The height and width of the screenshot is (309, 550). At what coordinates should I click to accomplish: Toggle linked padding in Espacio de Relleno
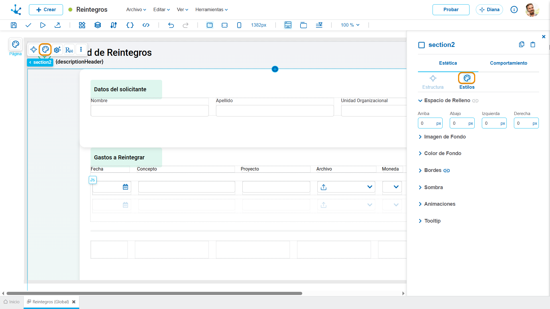pyautogui.click(x=475, y=101)
